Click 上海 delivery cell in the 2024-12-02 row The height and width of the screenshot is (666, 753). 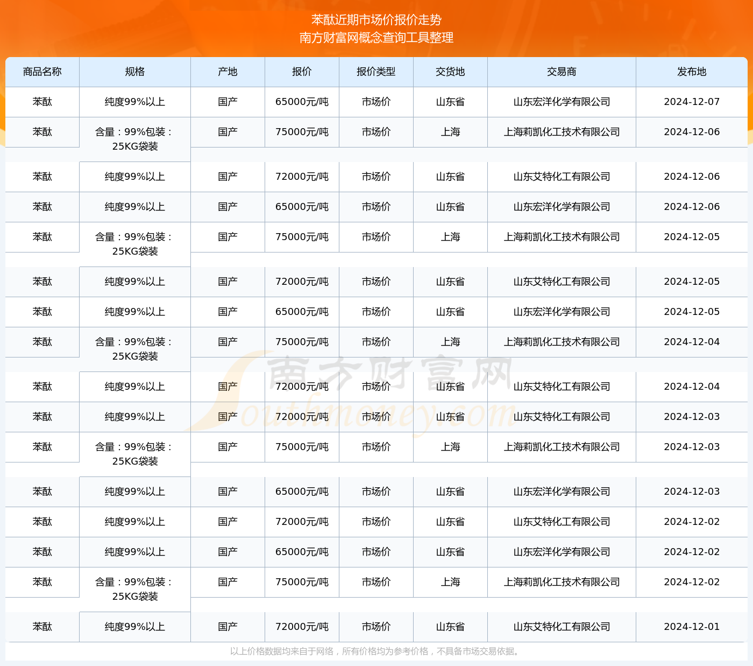tap(450, 582)
